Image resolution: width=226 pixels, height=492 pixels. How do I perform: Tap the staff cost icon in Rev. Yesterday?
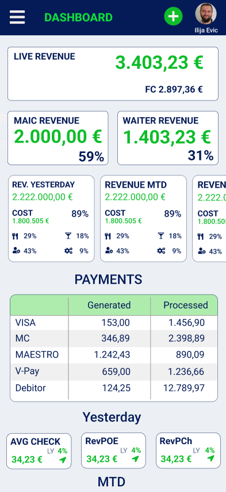click(x=16, y=251)
